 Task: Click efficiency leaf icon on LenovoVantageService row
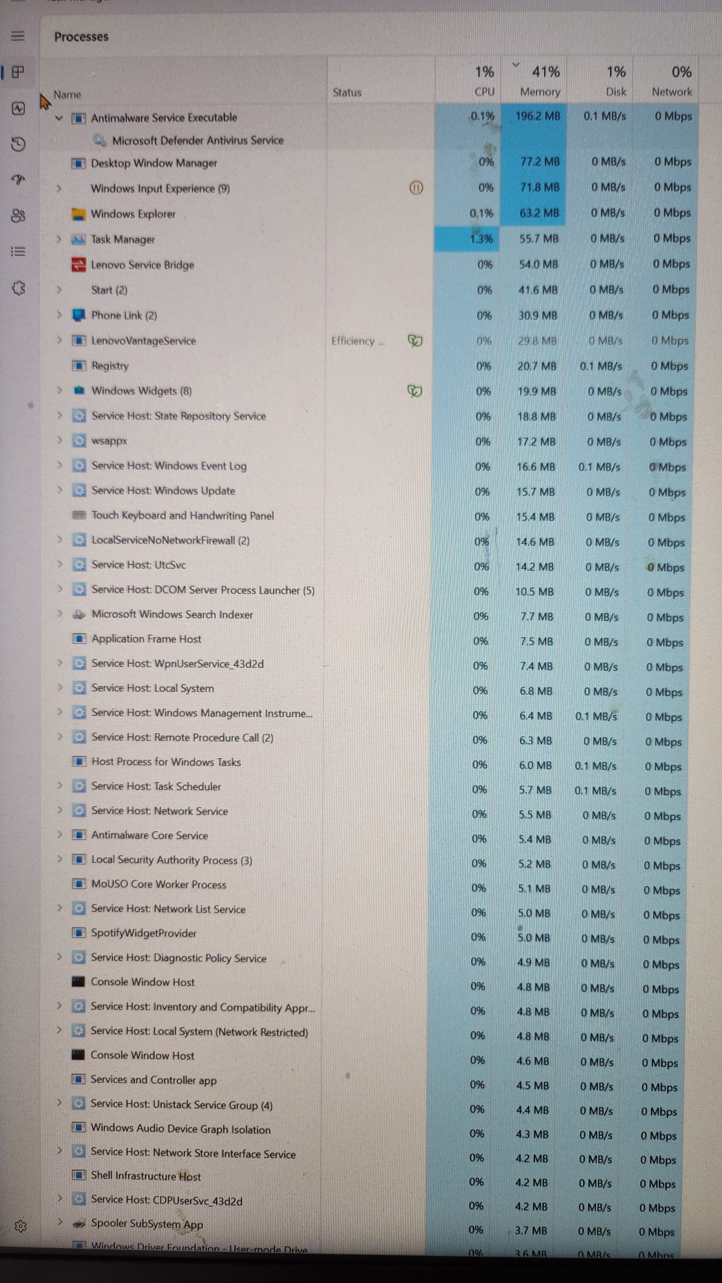click(x=415, y=341)
